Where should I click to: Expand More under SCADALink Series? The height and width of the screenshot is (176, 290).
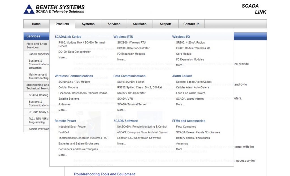pyautogui.click(x=63, y=58)
